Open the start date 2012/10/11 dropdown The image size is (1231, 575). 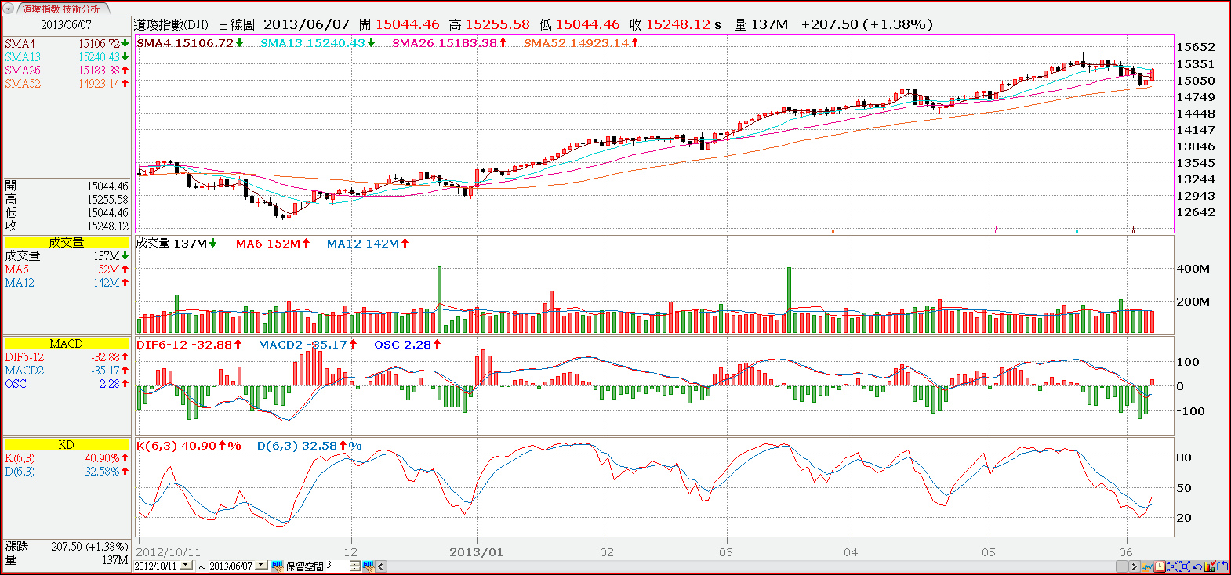(186, 565)
